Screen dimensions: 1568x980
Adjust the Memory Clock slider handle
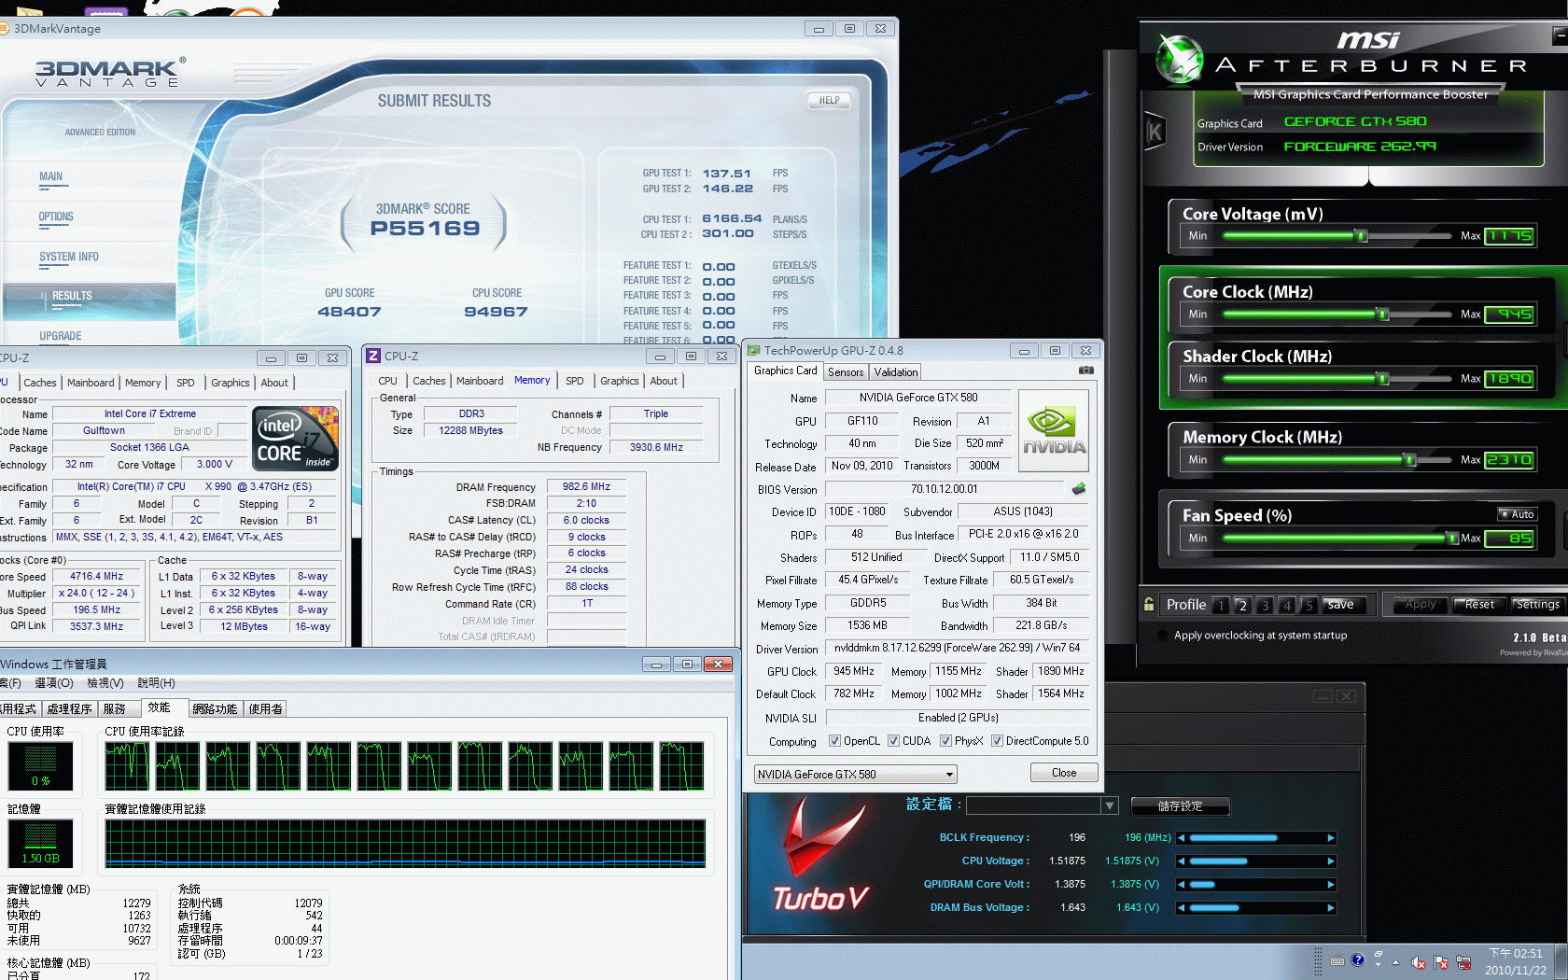[x=1411, y=459]
